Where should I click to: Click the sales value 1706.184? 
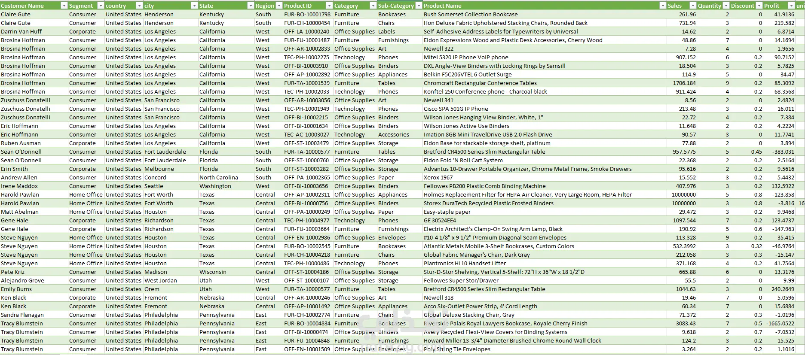682,83
